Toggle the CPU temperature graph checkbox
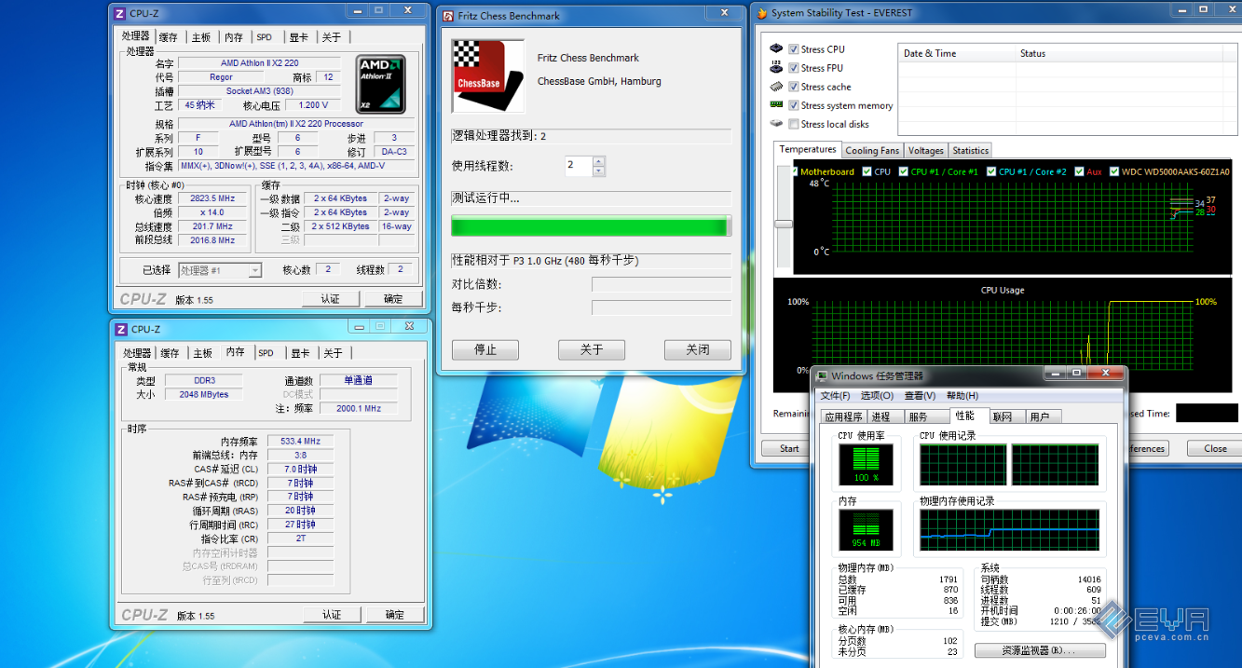Screen dimensions: 1242x668 tap(867, 171)
